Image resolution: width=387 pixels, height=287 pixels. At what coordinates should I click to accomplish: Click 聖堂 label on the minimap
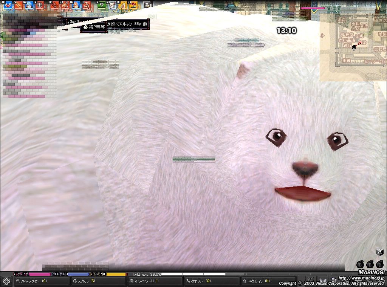click(341, 20)
